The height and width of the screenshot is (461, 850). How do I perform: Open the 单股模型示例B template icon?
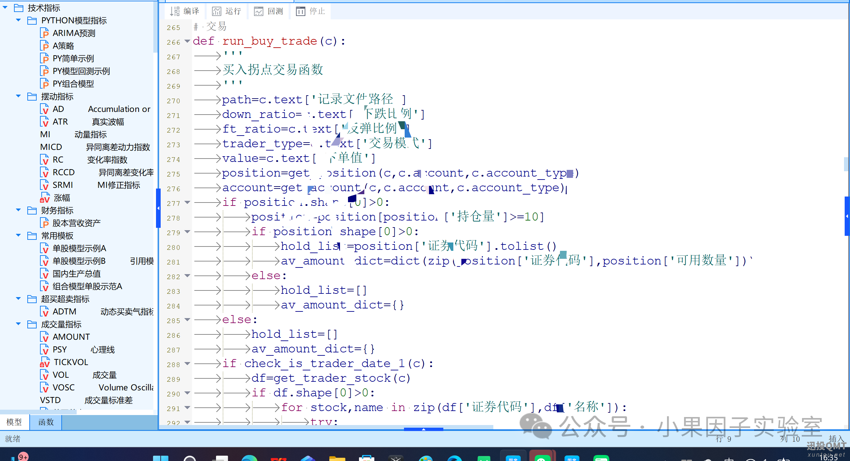[44, 261]
